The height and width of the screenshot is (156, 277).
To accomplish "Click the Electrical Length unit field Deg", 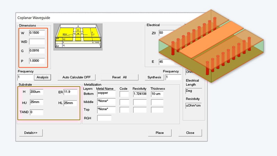I will 194,91.
